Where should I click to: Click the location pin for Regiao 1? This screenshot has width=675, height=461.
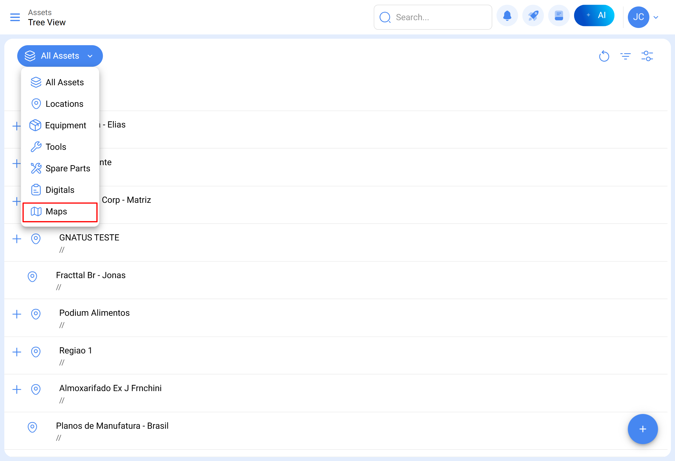pyautogui.click(x=36, y=352)
